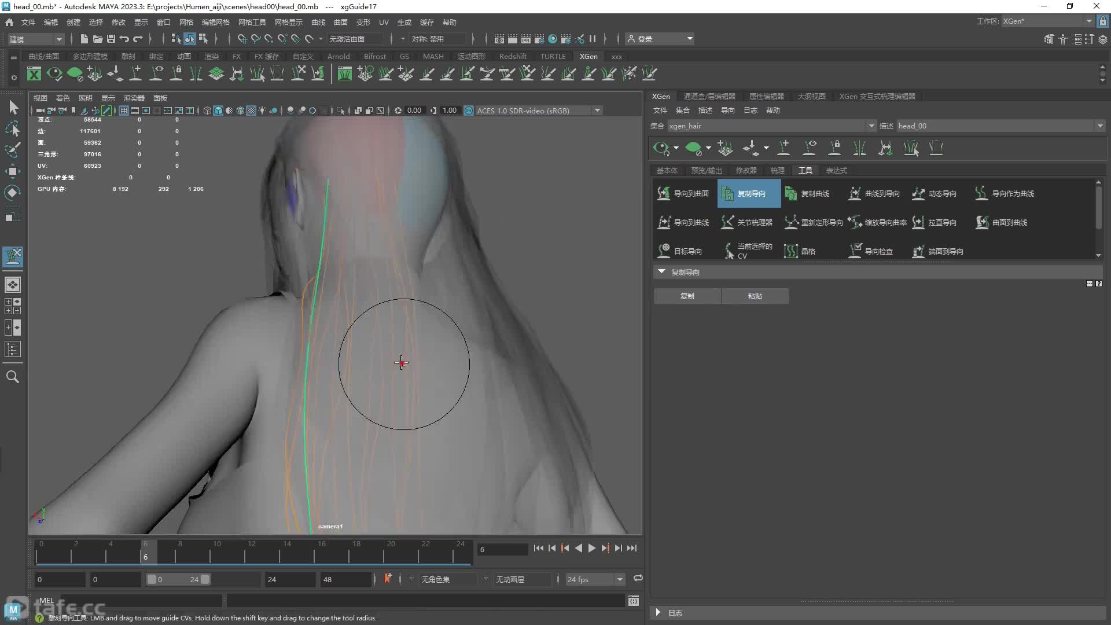1111x625 pixels.
Task: Click the viewport gamma value 1.00 field
Action: tap(450, 111)
